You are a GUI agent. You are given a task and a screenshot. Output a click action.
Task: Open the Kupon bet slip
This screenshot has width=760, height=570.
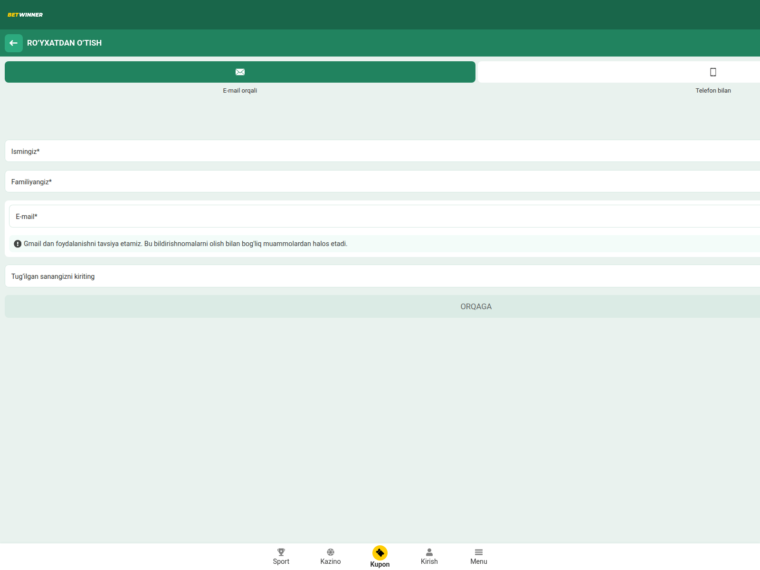coord(380,557)
